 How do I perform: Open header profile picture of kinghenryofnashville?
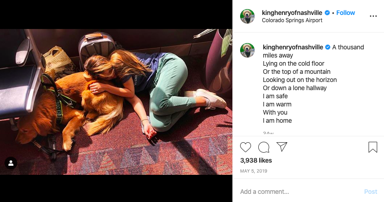coord(247,16)
